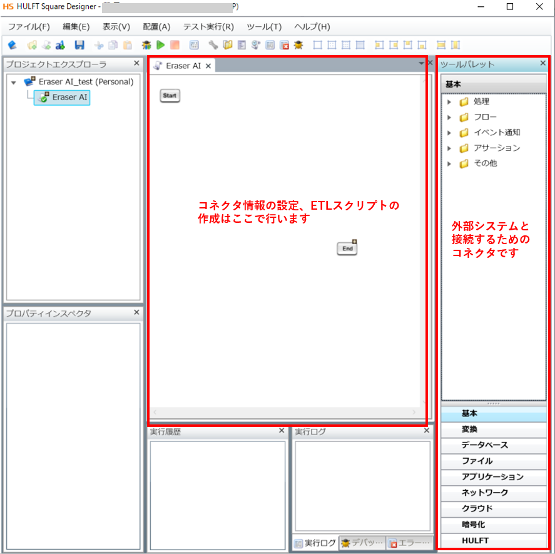Select the empty grid square icon
The image size is (555, 554).
click(318, 45)
